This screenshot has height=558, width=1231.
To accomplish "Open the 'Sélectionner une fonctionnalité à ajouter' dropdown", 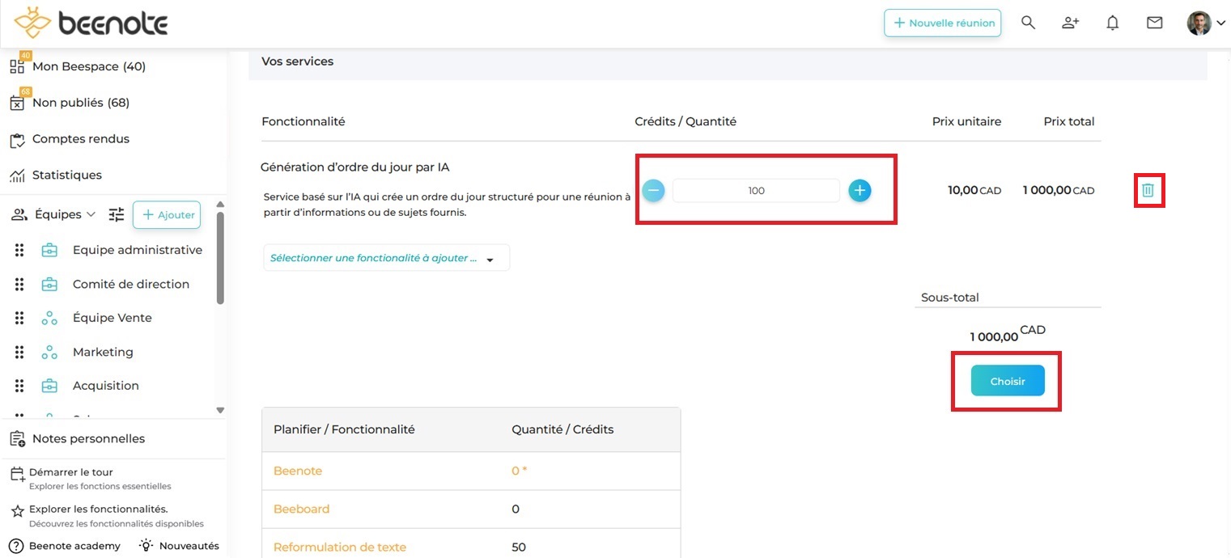I will 386,258.
